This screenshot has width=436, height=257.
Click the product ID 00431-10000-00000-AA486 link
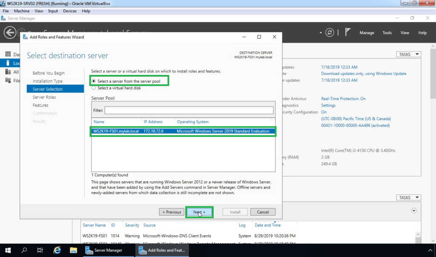click(x=355, y=125)
